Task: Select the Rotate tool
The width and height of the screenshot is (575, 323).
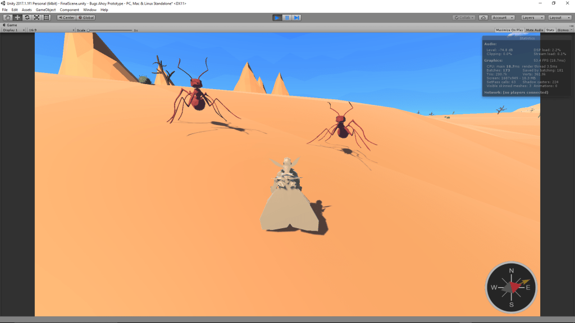Action: [27, 17]
